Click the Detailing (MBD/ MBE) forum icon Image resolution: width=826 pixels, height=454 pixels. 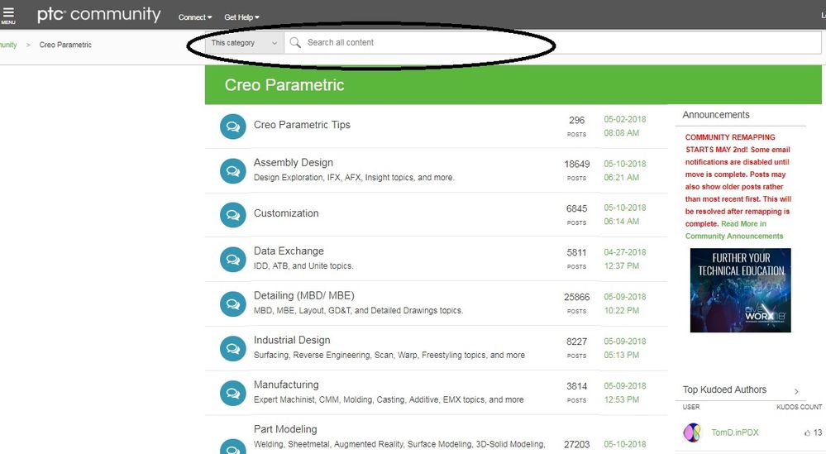click(x=233, y=303)
